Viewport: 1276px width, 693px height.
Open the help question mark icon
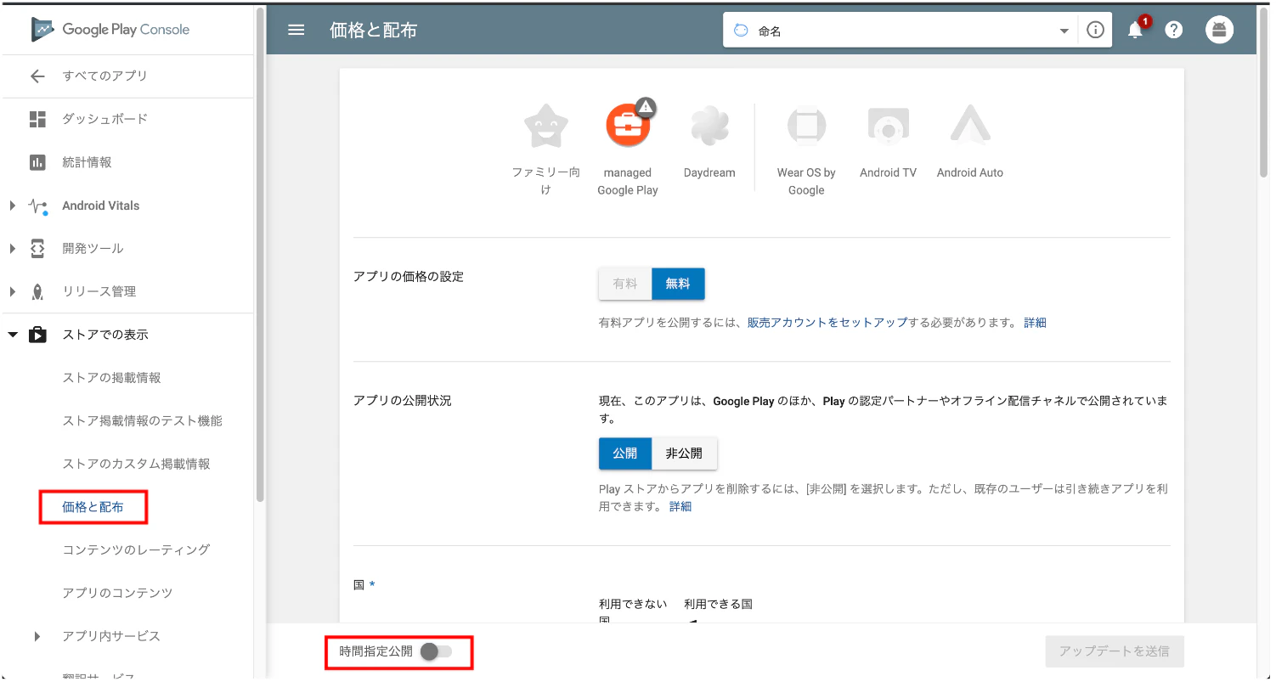point(1174,30)
